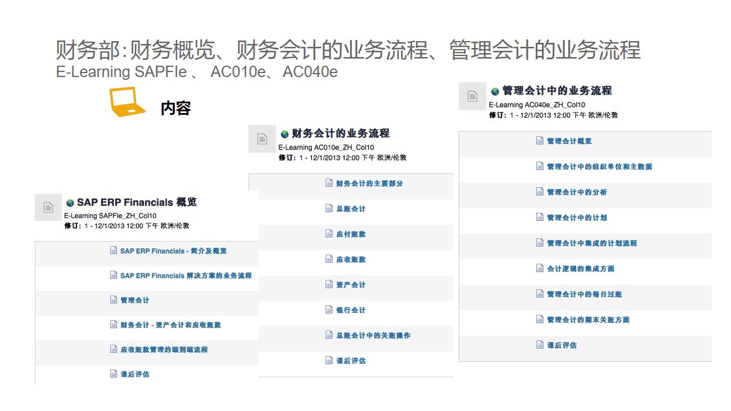Click the 管理会计中的业务流程 course title

tap(557, 91)
